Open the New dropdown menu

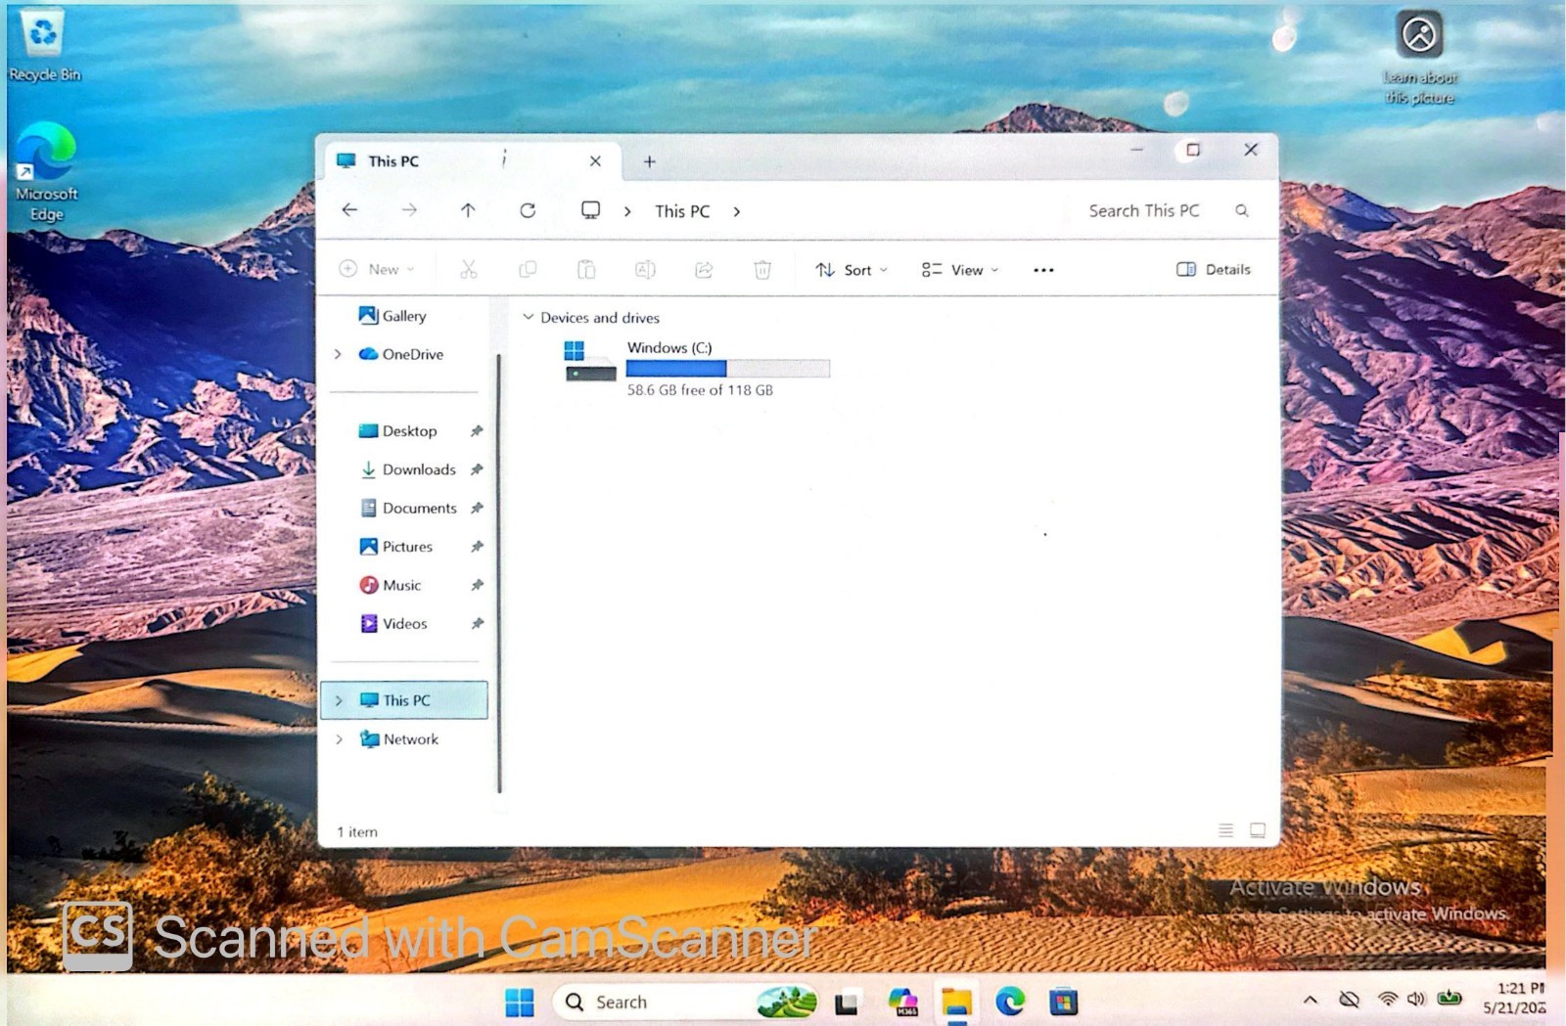point(377,269)
